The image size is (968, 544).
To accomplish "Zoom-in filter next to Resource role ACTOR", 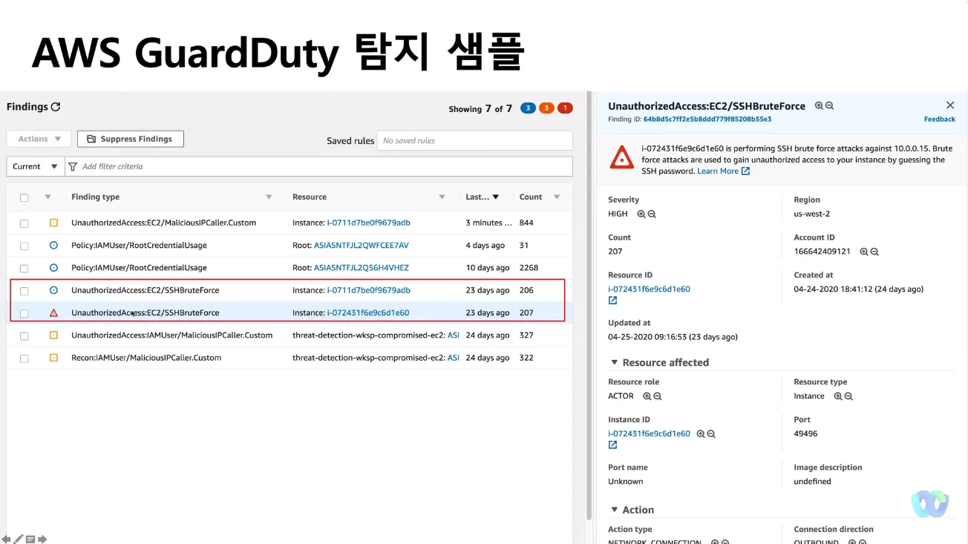I will (x=647, y=396).
